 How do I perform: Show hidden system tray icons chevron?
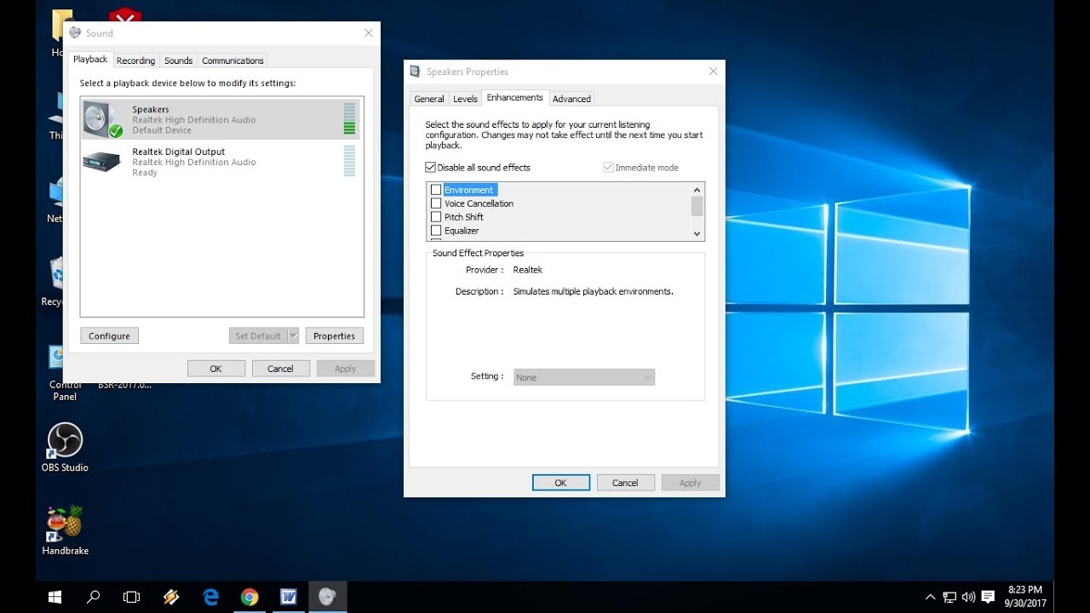[x=930, y=597]
